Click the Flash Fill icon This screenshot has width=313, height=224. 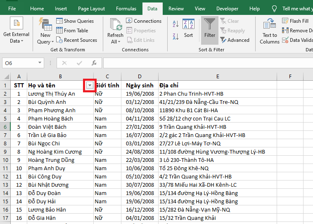click(x=285, y=21)
